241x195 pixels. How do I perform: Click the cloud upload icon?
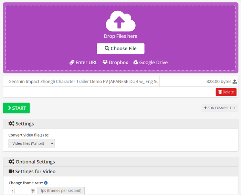click(120, 21)
